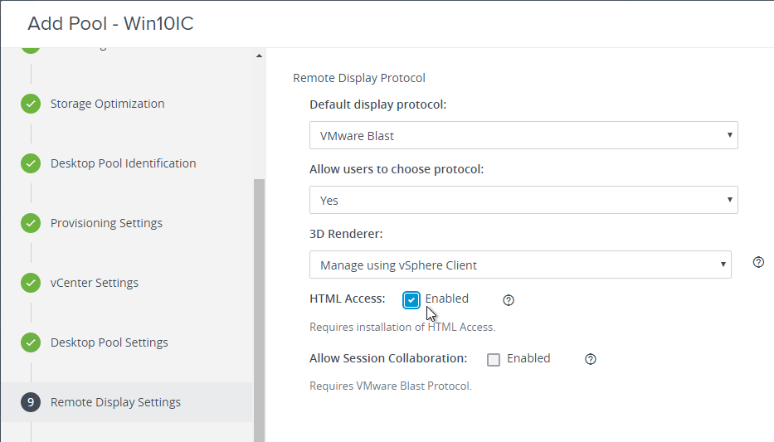This screenshot has height=442, width=774.
Task: Click Desktop Pool Identification check icon
Action: pos(31,163)
